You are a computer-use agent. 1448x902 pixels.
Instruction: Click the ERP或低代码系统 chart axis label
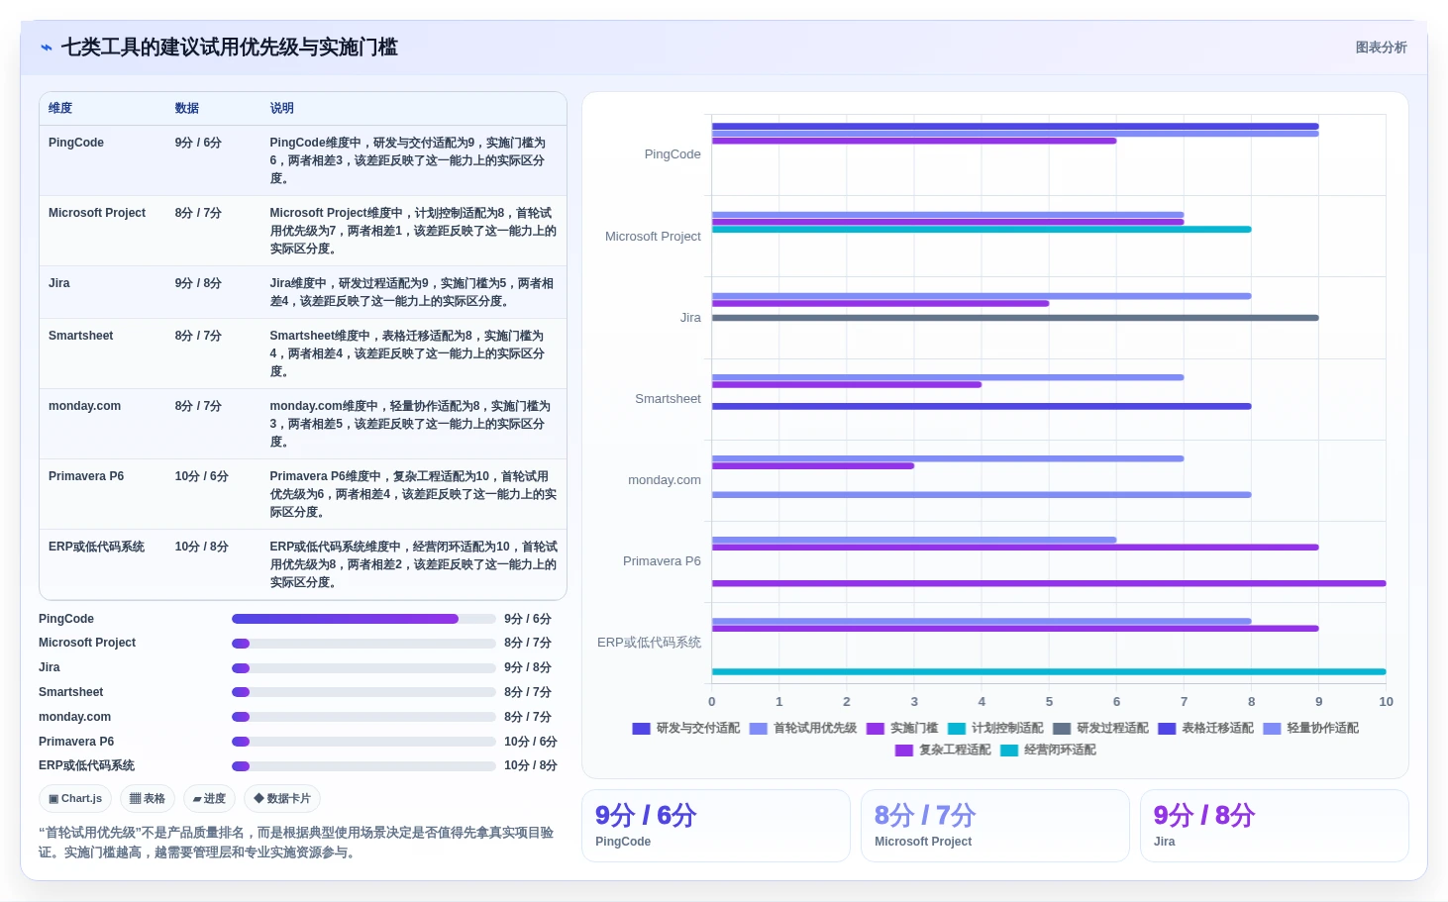(649, 643)
